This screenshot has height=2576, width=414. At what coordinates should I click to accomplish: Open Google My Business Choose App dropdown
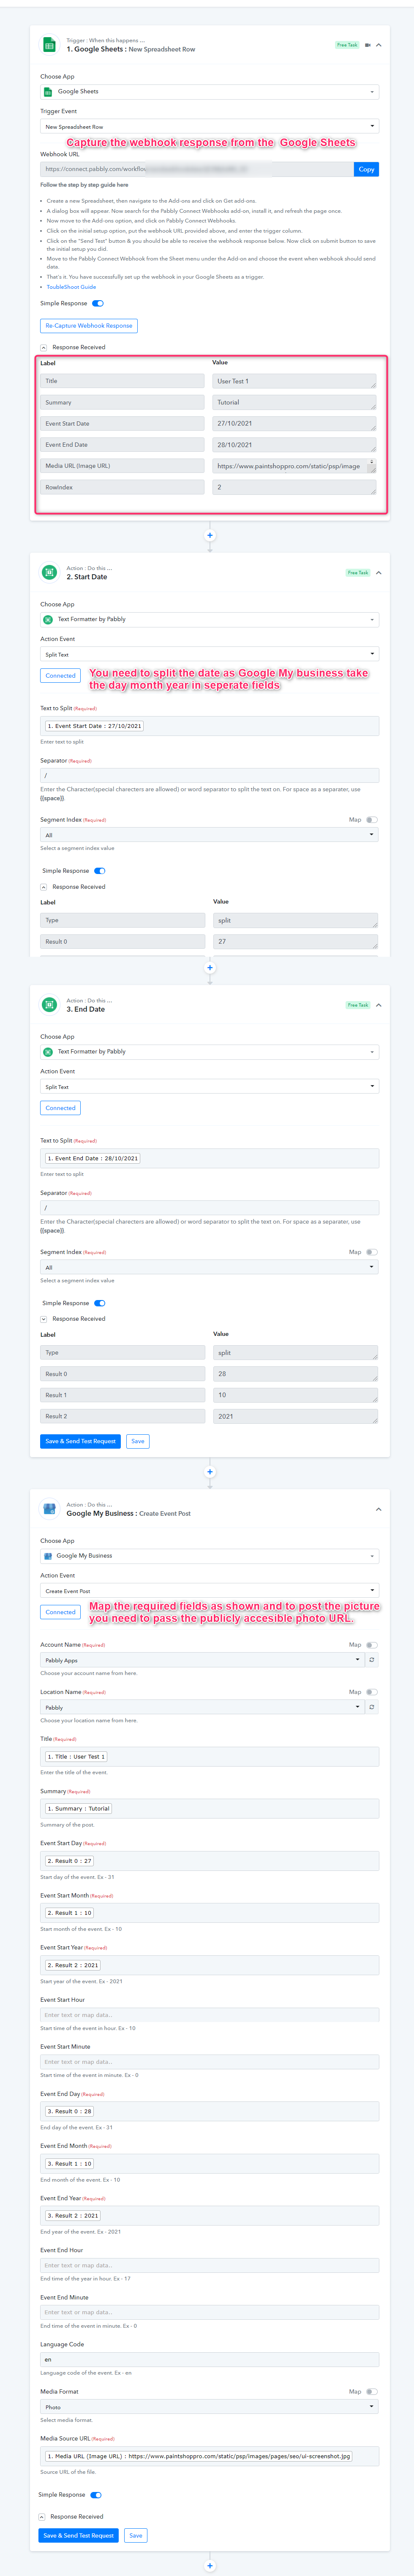[x=209, y=1556]
